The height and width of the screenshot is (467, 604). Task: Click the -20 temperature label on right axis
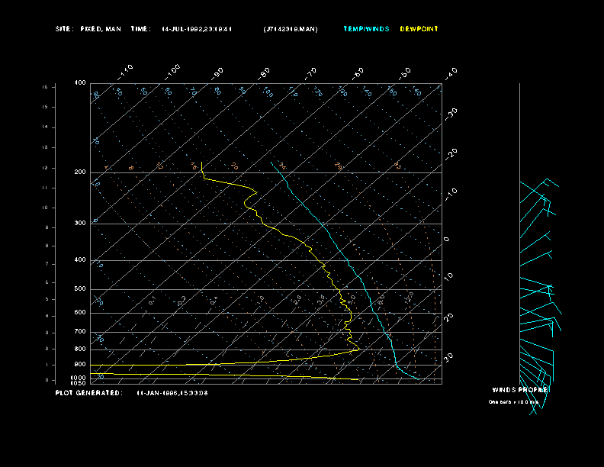(451, 154)
